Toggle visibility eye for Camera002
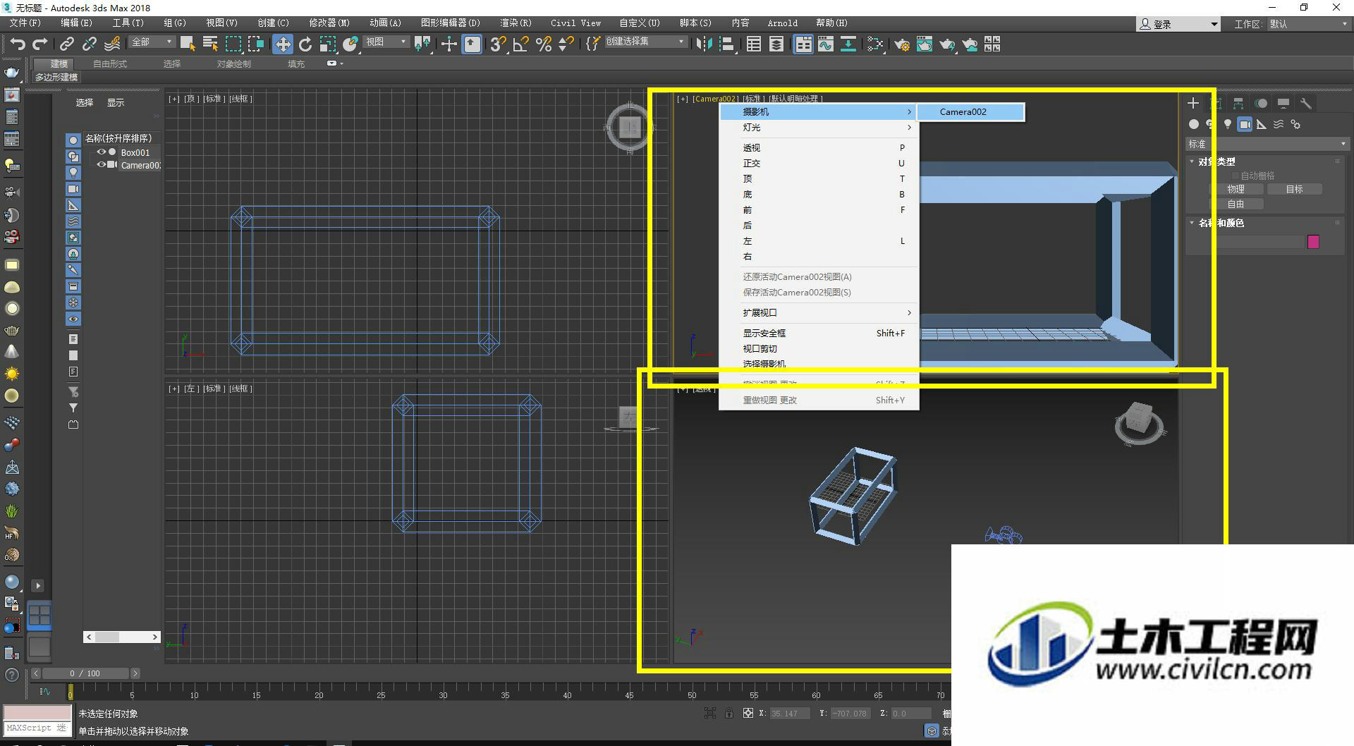 102,164
